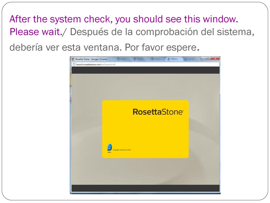Click the blue stone icon on the splash card
Image resolution: width=270 pixels, height=203 pixels.
tap(109, 148)
